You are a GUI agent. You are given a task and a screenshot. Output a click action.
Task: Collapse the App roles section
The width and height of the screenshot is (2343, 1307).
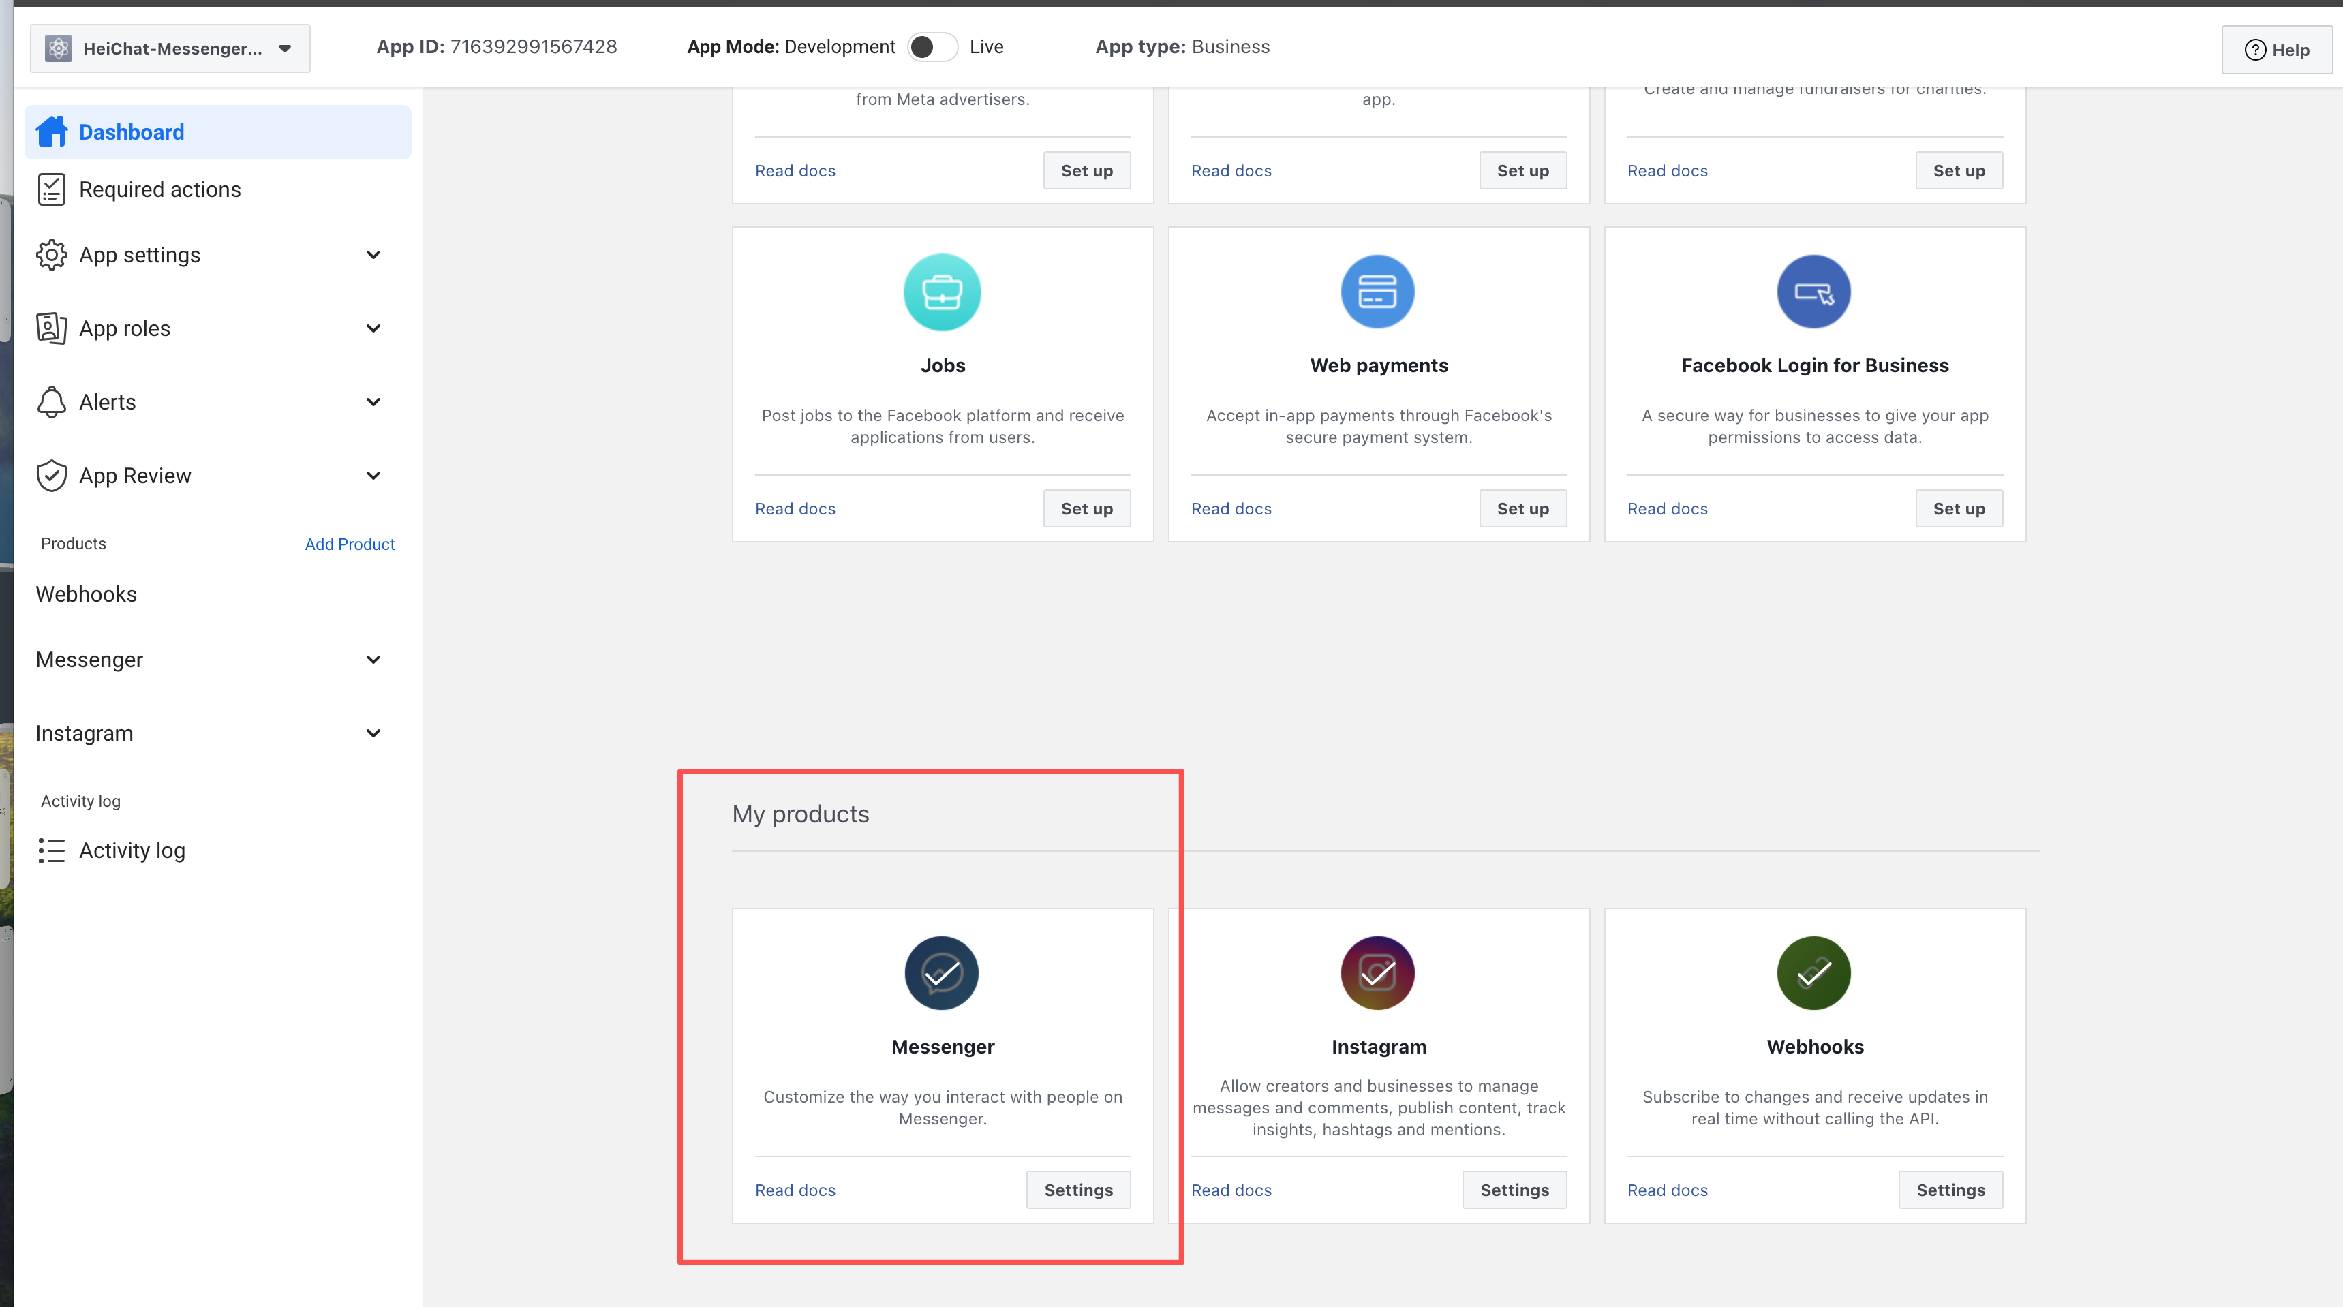tap(373, 328)
